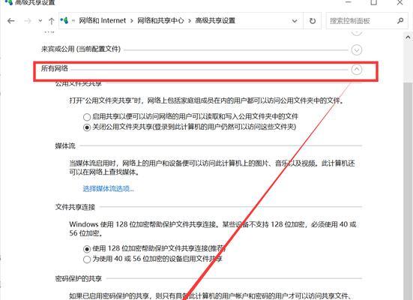Select 启用共享 public folder sharing option

(x=87, y=117)
